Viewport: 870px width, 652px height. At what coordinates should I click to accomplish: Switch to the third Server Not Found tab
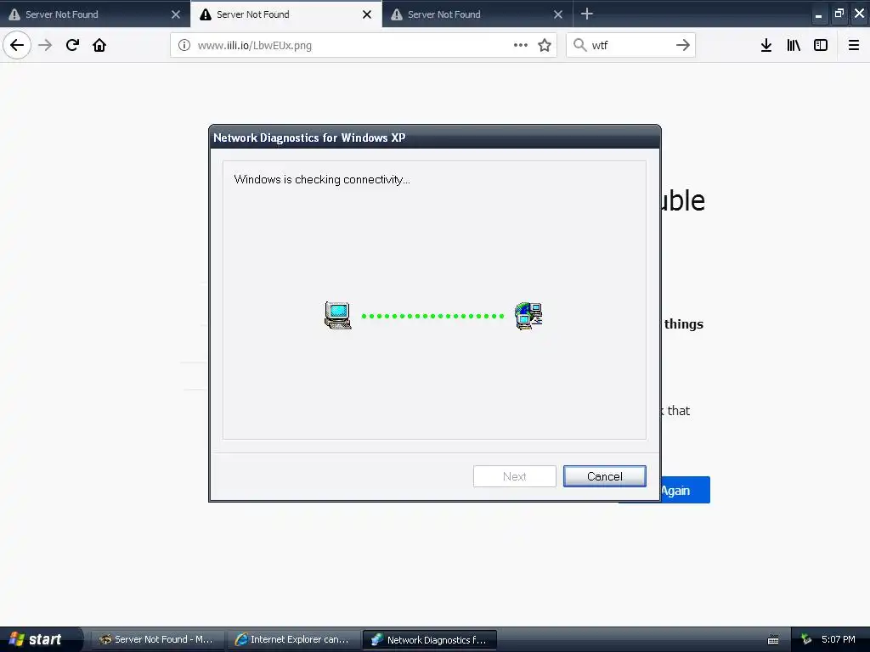[x=477, y=14]
